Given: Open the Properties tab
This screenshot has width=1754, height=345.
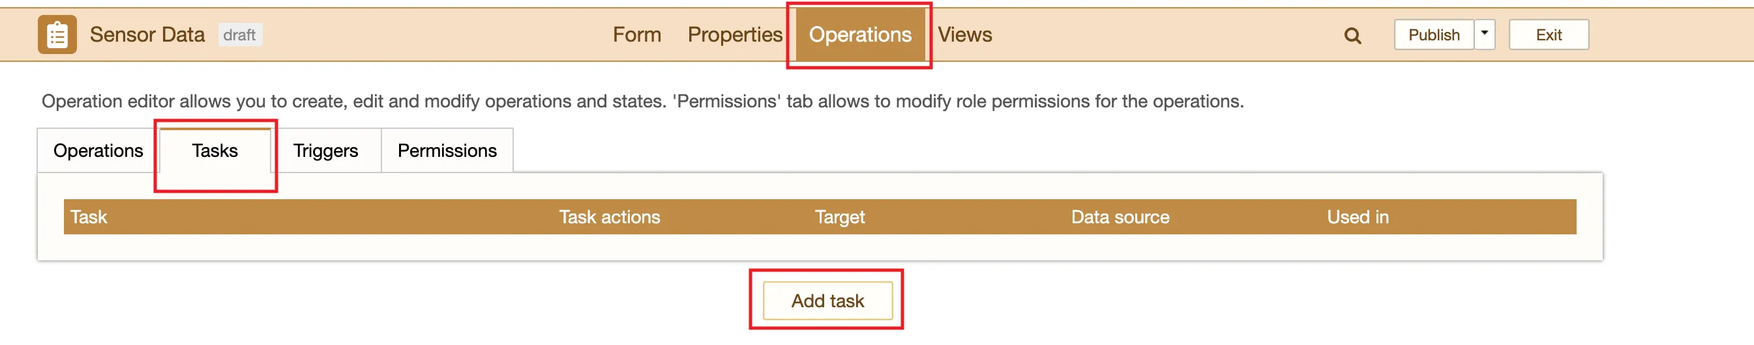Looking at the screenshot, I should (735, 34).
